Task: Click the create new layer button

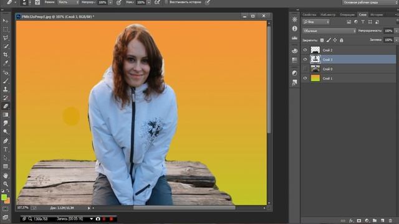Action: [x=382, y=221]
